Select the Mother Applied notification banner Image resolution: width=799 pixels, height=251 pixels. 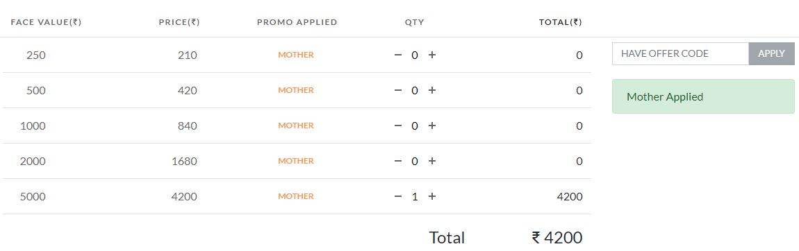click(703, 96)
